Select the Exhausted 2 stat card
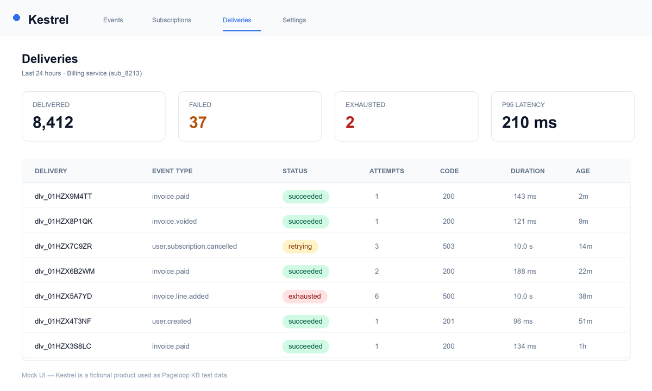The width and height of the screenshot is (652, 391). 406,116
